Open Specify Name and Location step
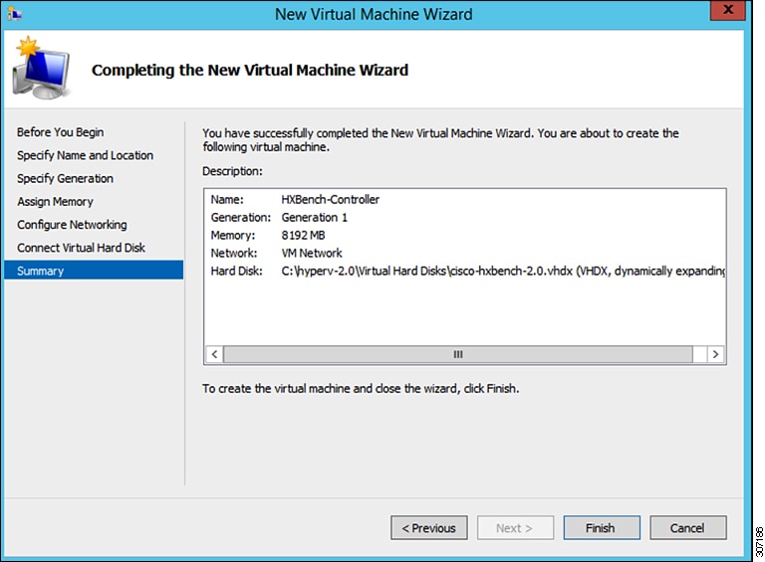 (x=85, y=155)
